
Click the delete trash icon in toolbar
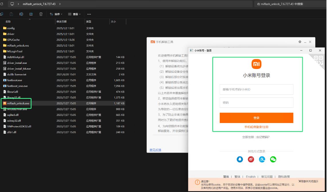(x=41, y=14)
